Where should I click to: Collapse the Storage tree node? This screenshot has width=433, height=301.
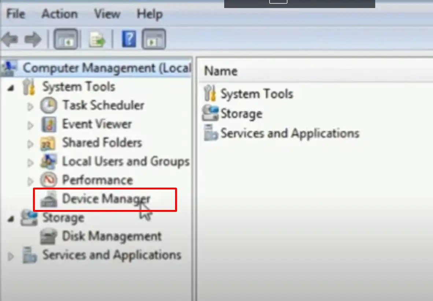[x=11, y=219]
